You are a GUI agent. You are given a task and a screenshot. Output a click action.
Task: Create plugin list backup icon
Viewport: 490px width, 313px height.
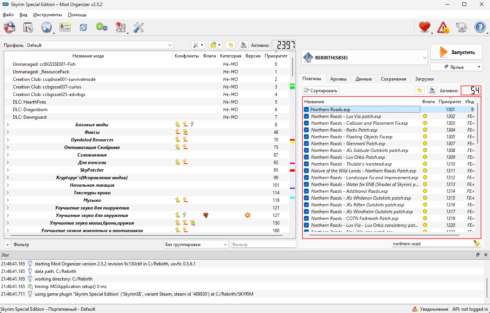tap(432, 90)
